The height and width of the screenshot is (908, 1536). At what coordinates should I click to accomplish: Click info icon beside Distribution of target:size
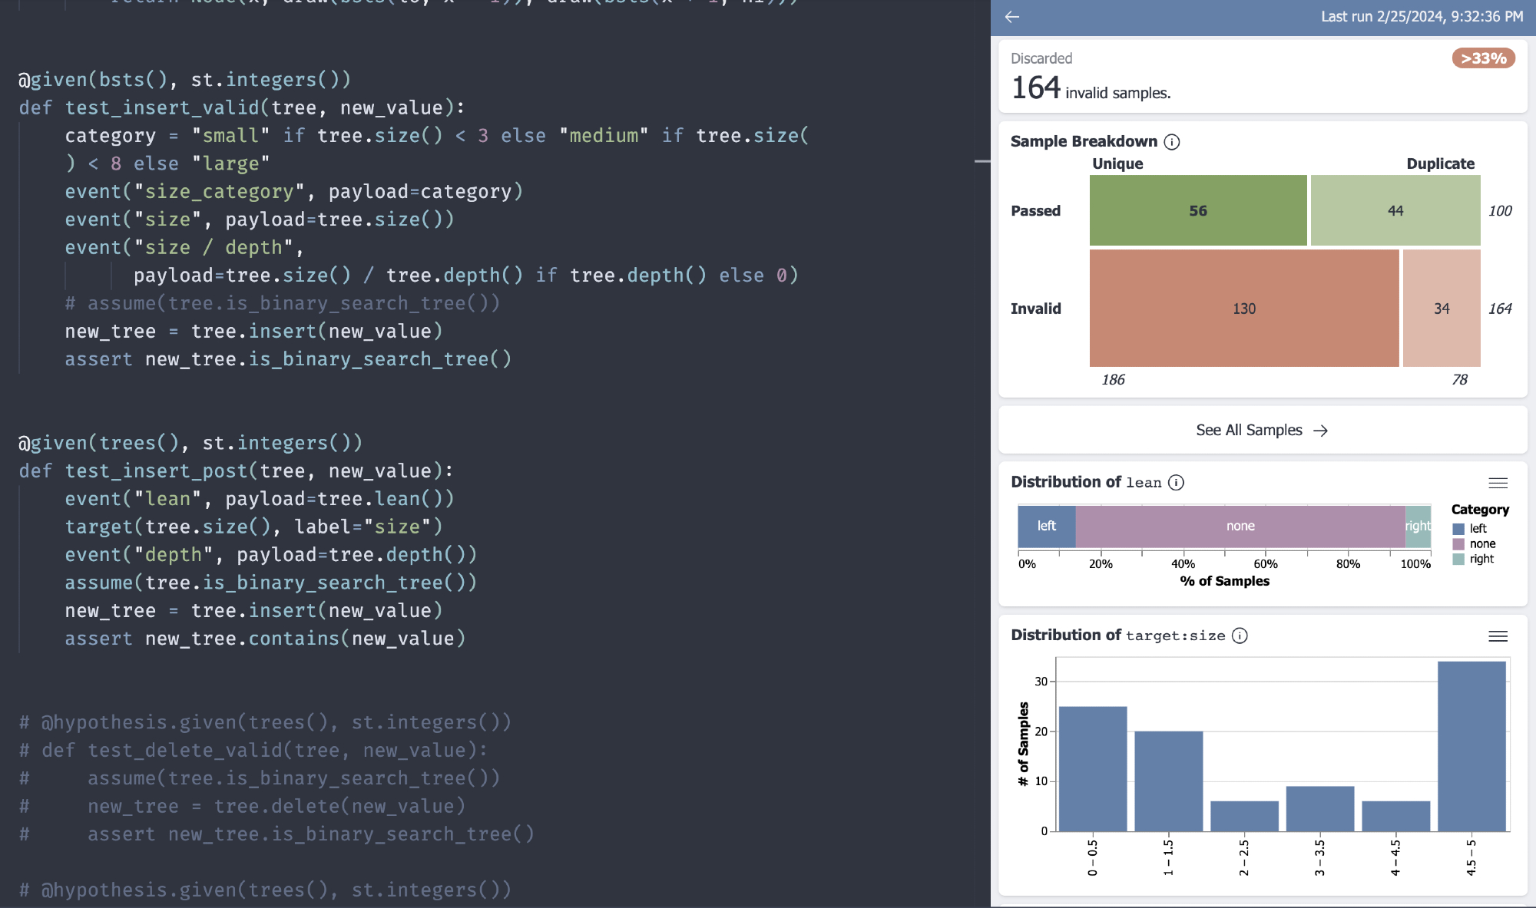1240,636
